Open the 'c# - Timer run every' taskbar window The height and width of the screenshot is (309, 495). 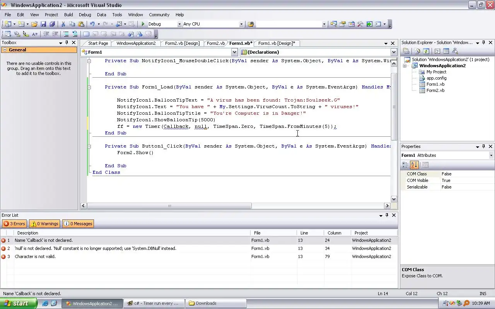click(154, 303)
